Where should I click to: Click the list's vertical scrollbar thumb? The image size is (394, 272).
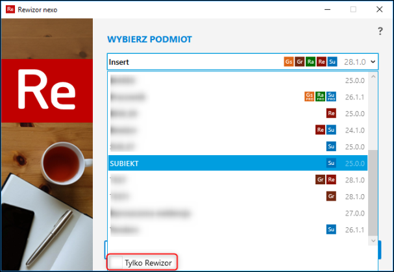tap(373, 193)
